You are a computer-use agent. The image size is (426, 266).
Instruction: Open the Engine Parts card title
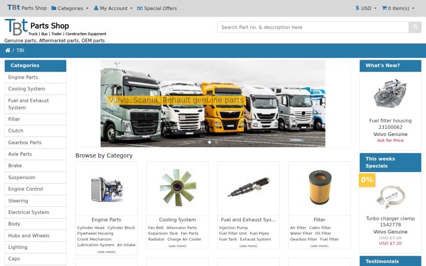point(106,219)
